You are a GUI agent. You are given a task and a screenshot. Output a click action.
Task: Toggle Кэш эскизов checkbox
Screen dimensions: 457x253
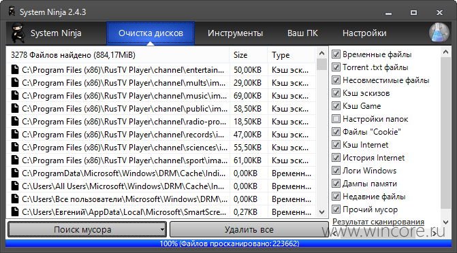[336, 93]
